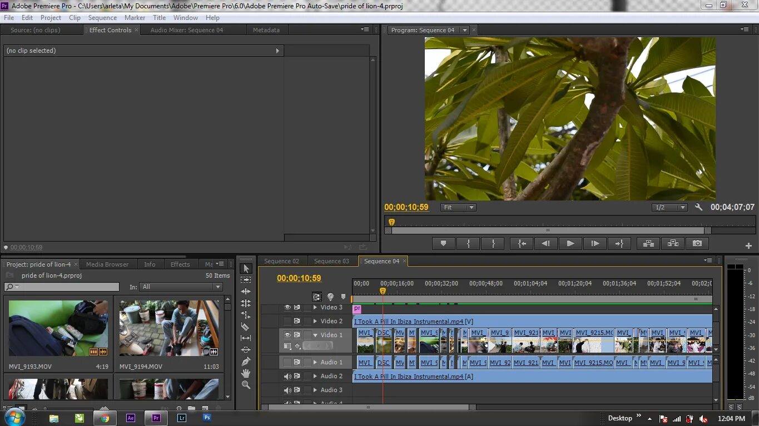Screen dimensions: 759x426
Task: Switch to the Sequence 02 tab
Action: point(281,261)
